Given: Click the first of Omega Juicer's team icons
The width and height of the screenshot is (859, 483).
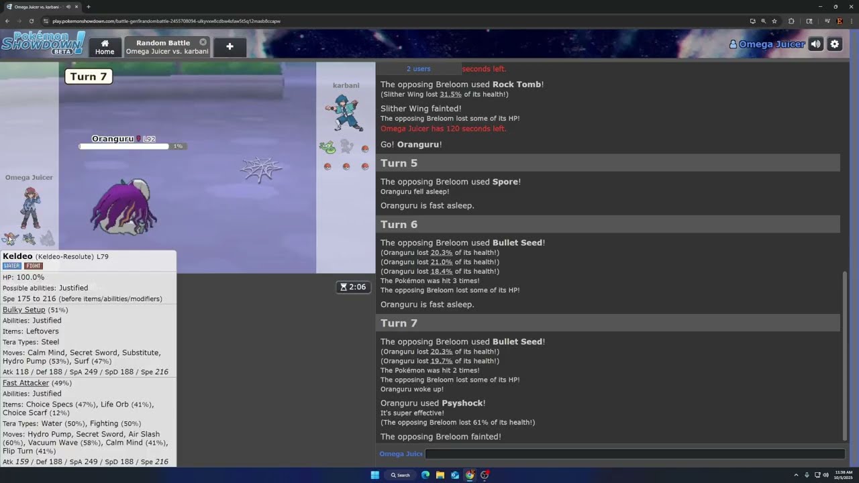Looking at the screenshot, I should [x=10, y=239].
